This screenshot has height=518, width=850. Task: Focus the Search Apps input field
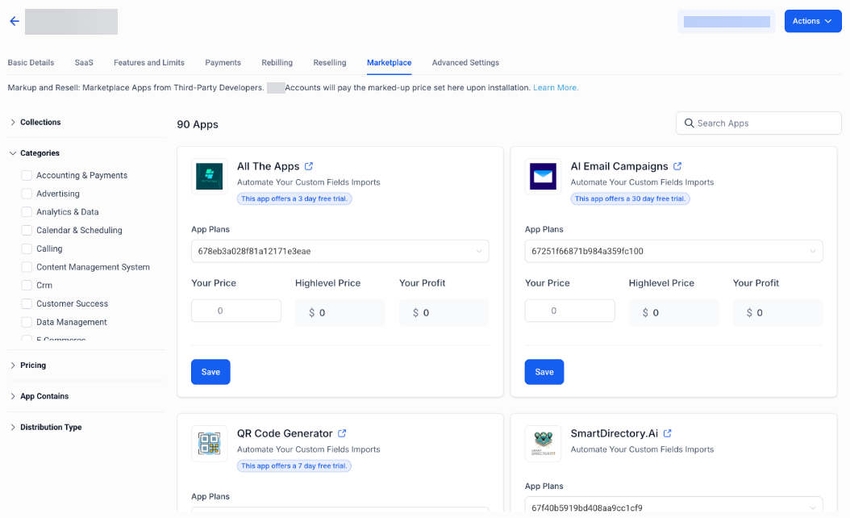(x=758, y=123)
